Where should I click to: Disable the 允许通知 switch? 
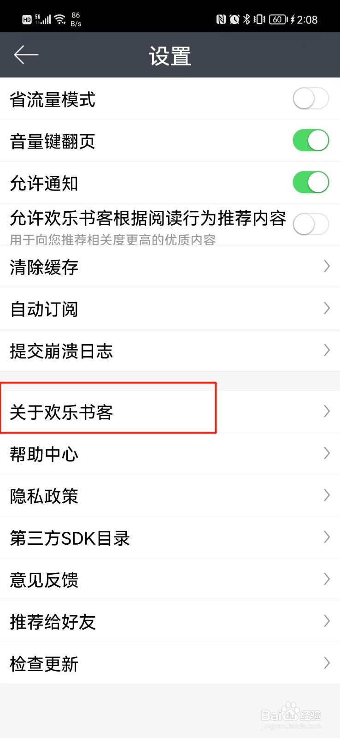pos(311,182)
